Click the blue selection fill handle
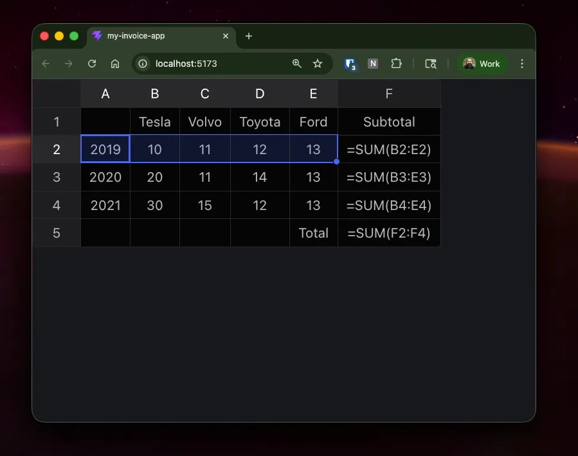Image resolution: width=578 pixels, height=456 pixels. click(x=337, y=162)
